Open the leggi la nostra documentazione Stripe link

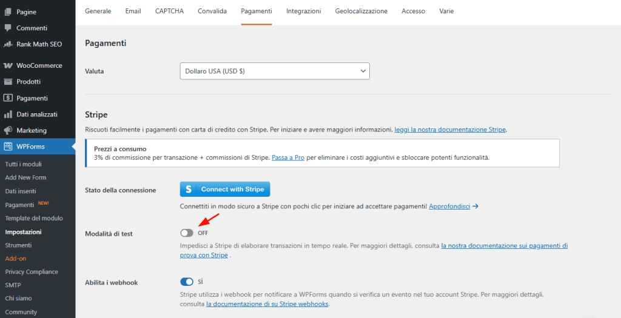point(450,130)
